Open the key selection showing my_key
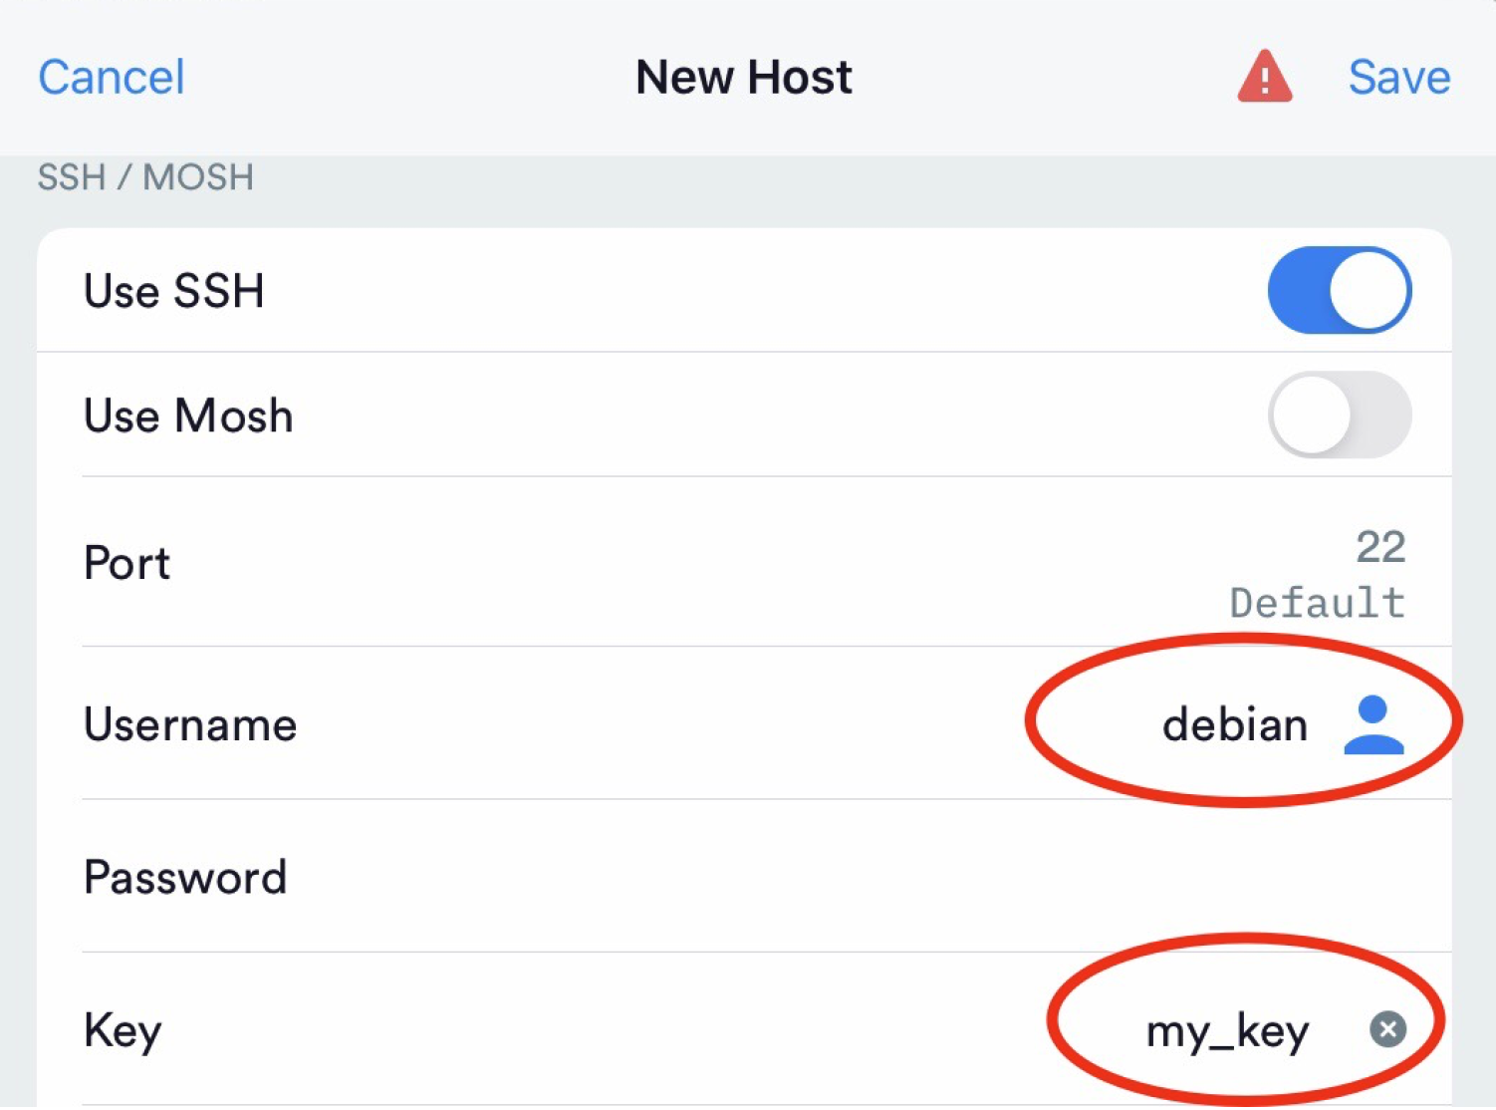 1227,1031
